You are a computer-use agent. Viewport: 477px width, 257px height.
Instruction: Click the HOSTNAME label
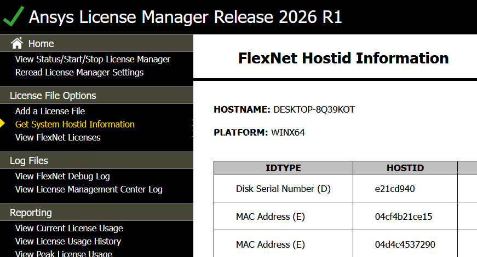[x=242, y=109]
